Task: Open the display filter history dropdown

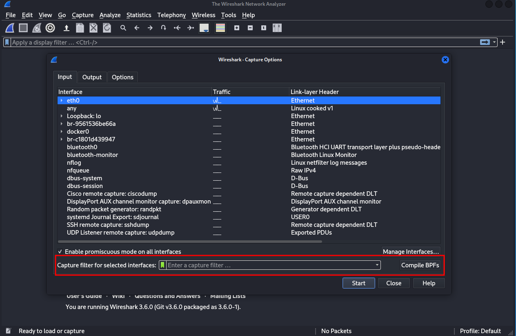Action: tap(495, 42)
